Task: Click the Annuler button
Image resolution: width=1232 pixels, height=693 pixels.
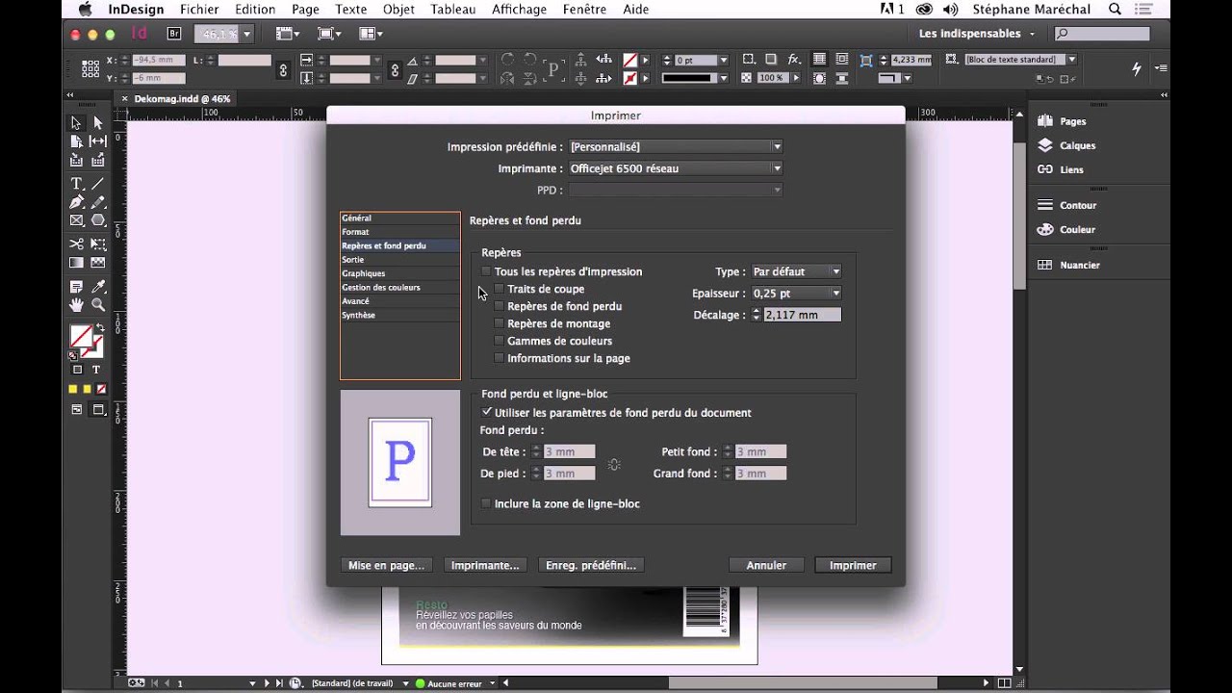Action: (766, 565)
